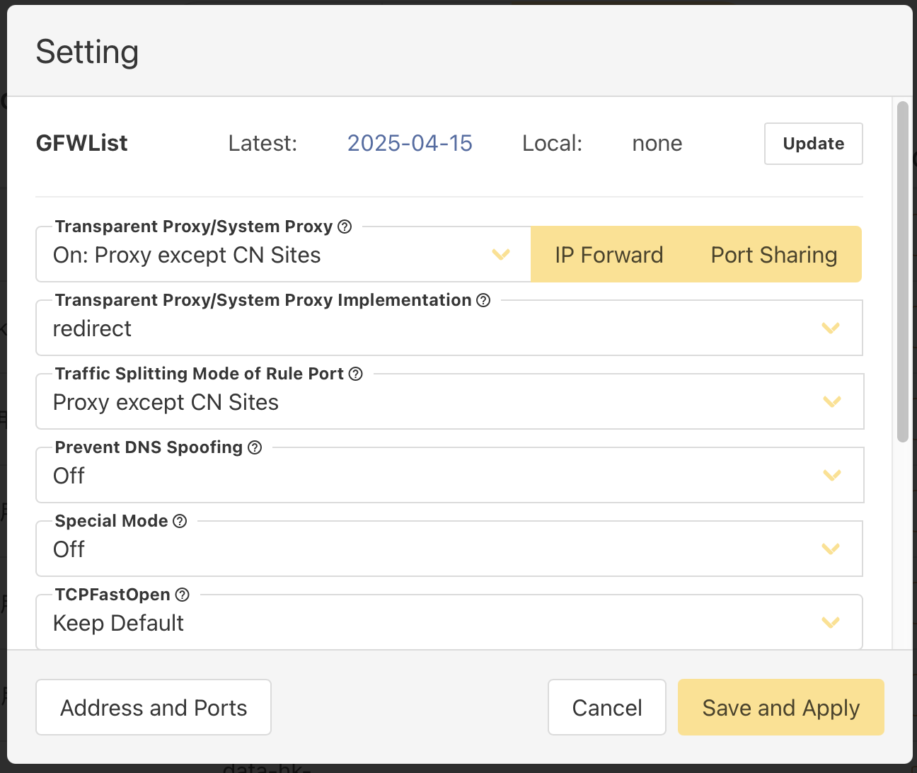This screenshot has width=917, height=773.
Task: Open the Special Mode dropdown
Action: [449, 550]
